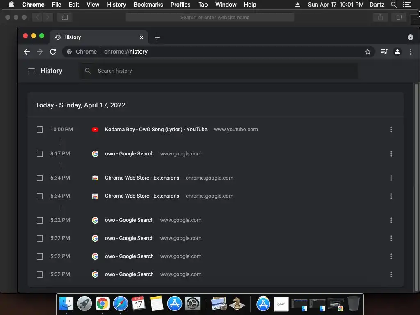The width and height of the screenshot is (420, 315).
Task: Open Safari from the Dock
Action: pyautogui.click(x=121, y=304)
